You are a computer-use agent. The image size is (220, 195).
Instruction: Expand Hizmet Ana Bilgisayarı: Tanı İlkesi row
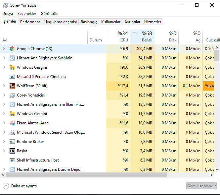pos(4,104)
